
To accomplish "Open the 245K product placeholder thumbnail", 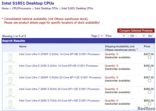I will click(x=10, y=69).
